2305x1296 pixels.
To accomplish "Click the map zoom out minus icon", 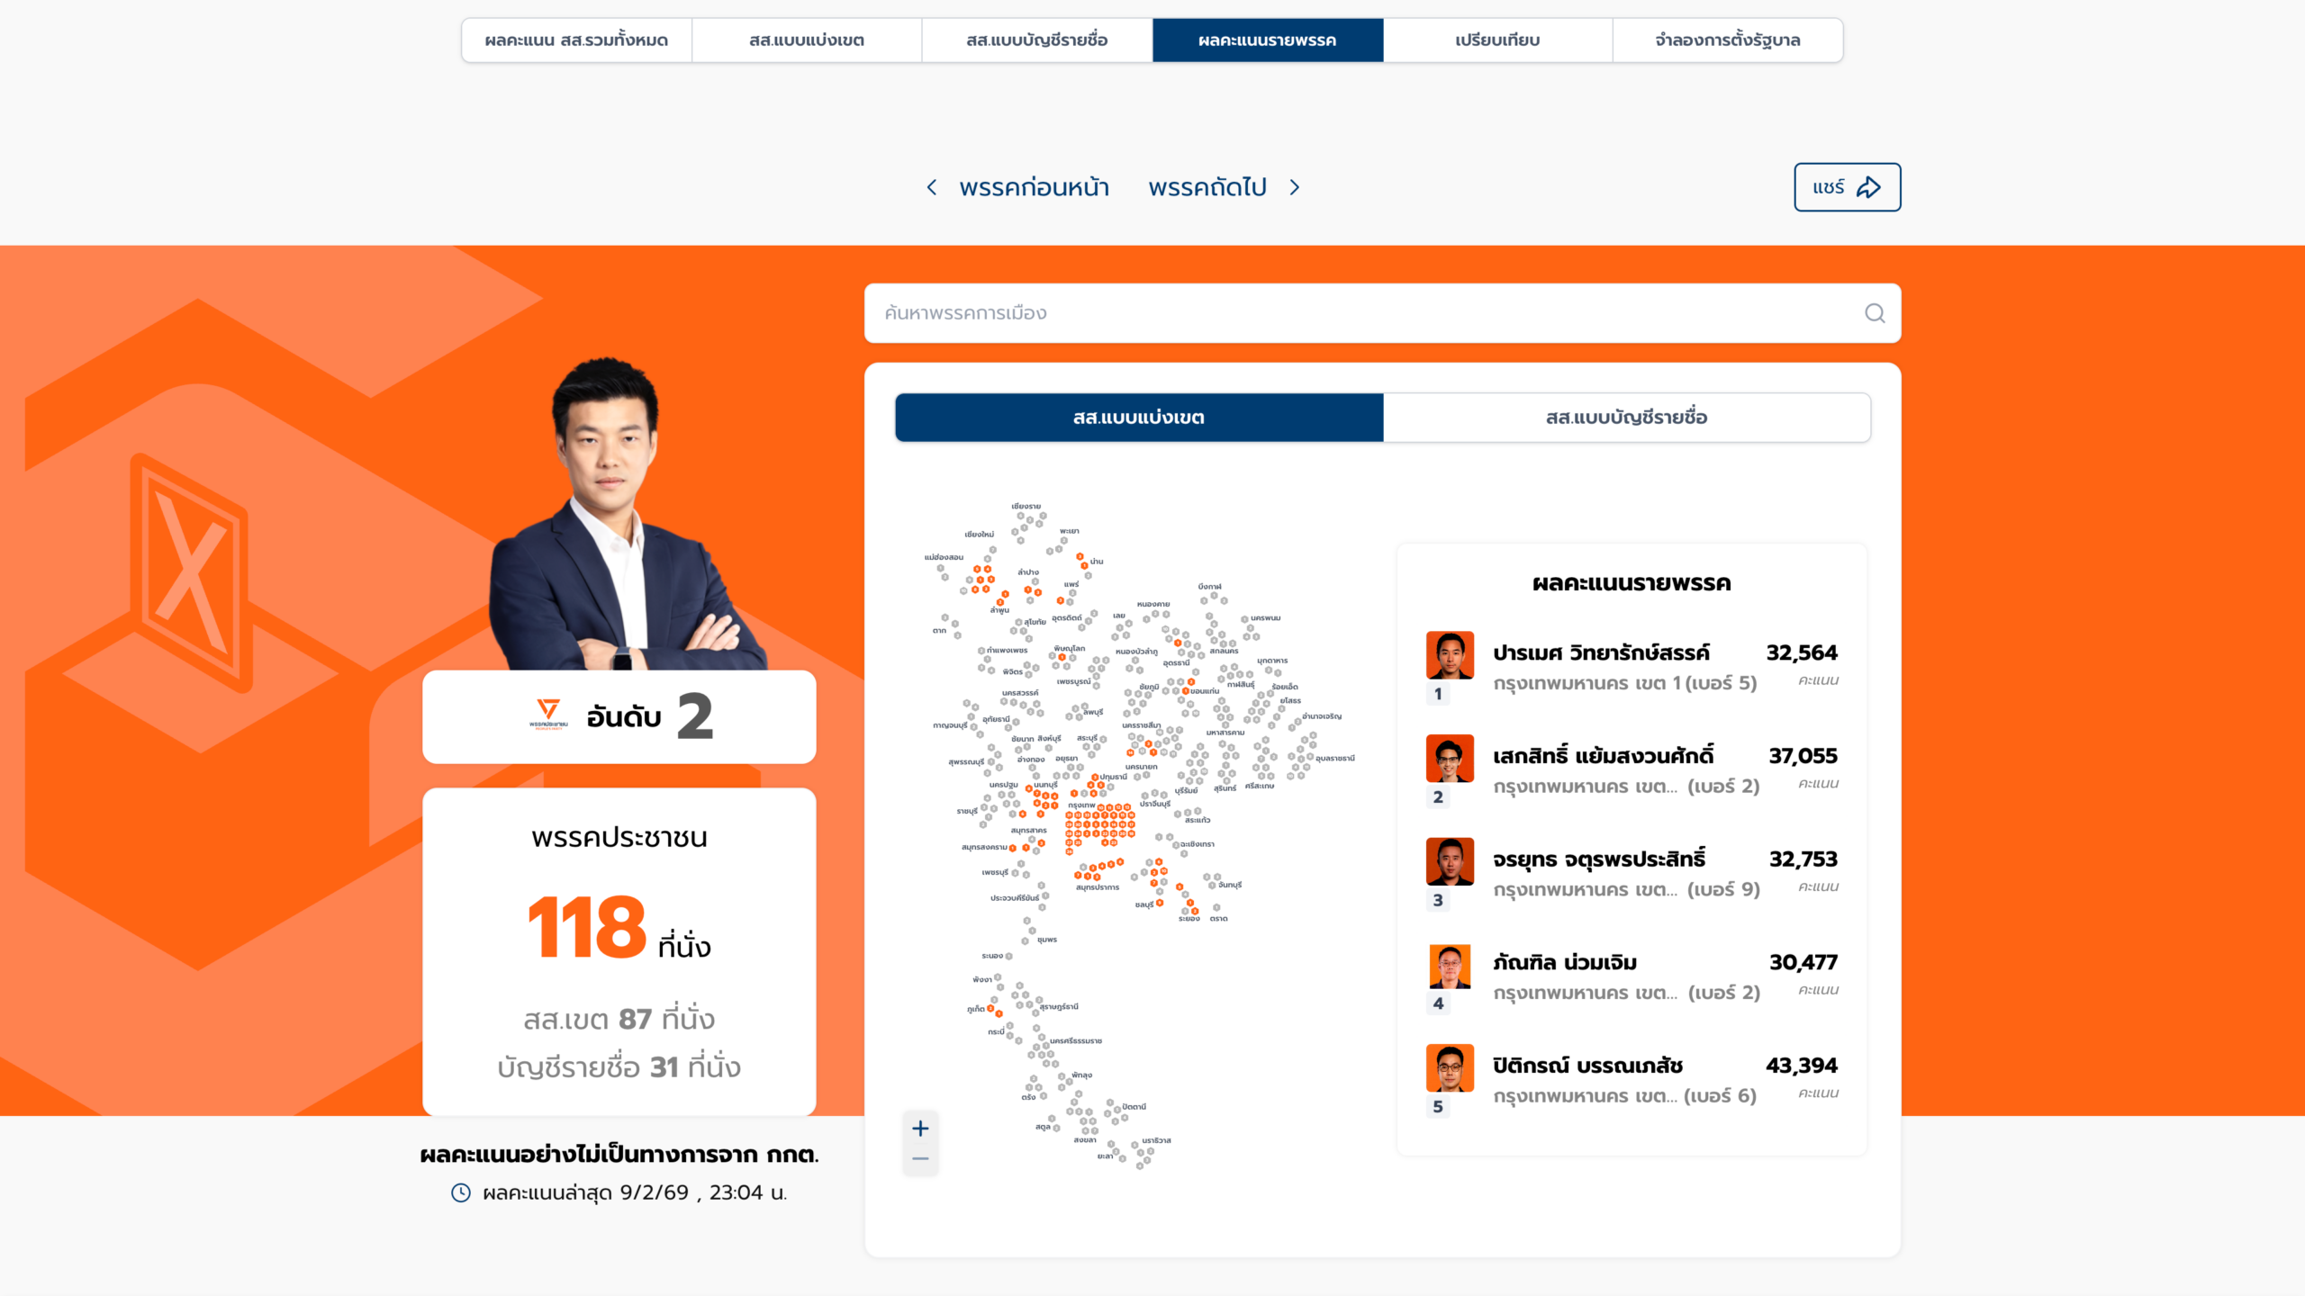I will pos(920,1159).
